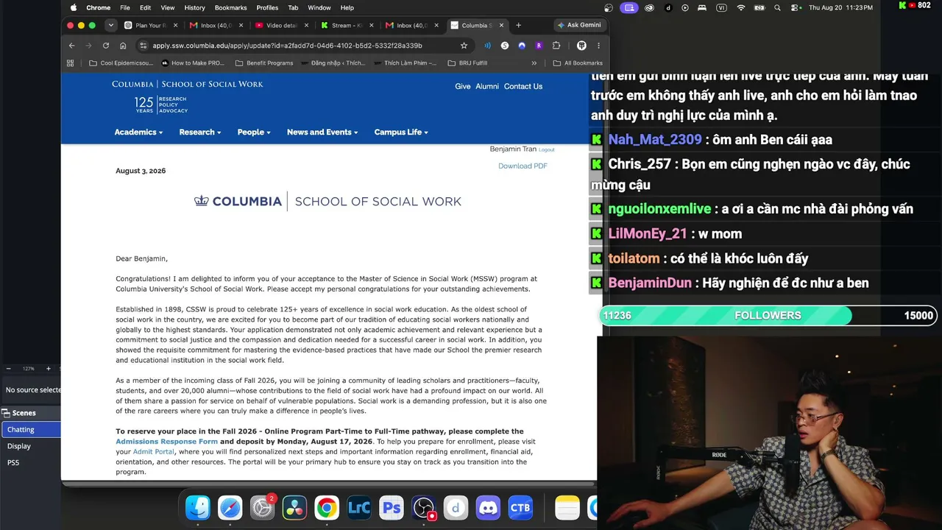Click the Ask Gemini button
This screenshot has width=942, height=530.
click(x=579, y=25)
